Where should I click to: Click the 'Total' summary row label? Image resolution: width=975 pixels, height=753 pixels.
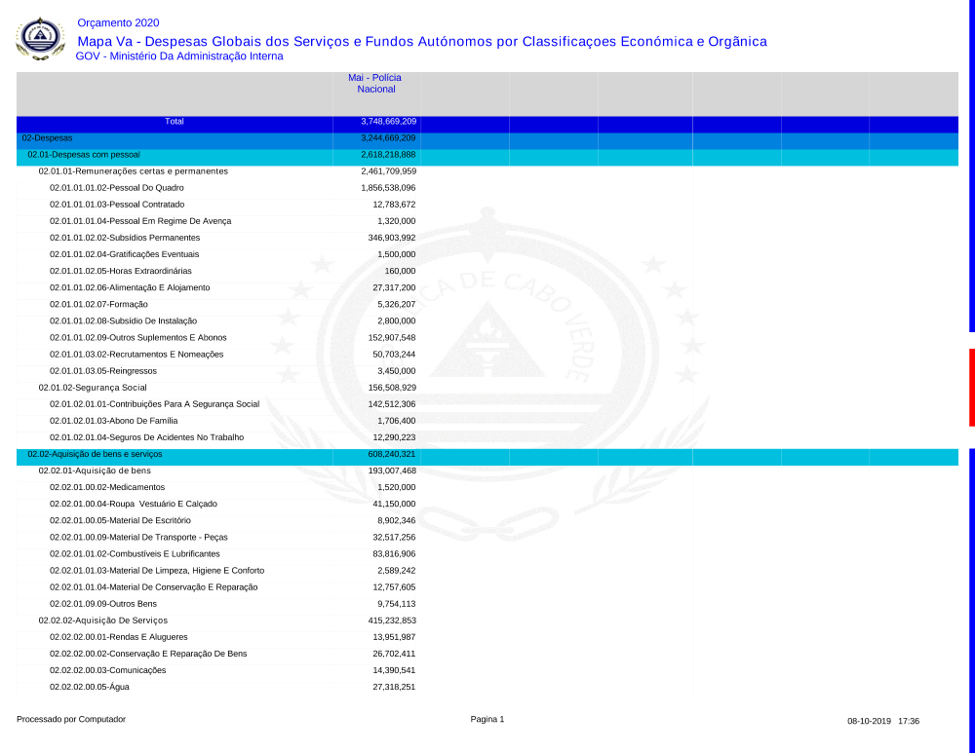[175, 122]
